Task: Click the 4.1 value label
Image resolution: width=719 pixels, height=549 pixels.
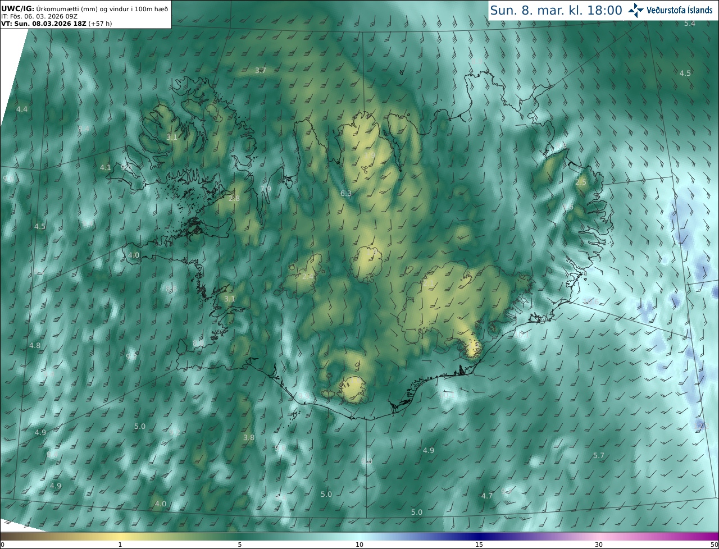Action: click(x=105, y=167)
